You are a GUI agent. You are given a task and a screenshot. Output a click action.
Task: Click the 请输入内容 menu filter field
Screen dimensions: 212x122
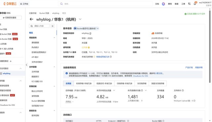click(39, 26)
